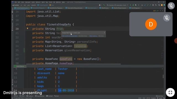The width and height of the screenshot is (177, 99).
Task: Click the 'baseFunc' field on line 27
Action: tap(66, 59)
